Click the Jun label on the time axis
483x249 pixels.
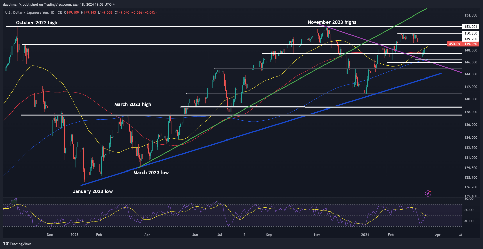tap(195, 234)
